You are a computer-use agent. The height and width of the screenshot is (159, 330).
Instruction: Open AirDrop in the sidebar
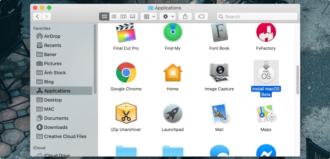[61, 36]
